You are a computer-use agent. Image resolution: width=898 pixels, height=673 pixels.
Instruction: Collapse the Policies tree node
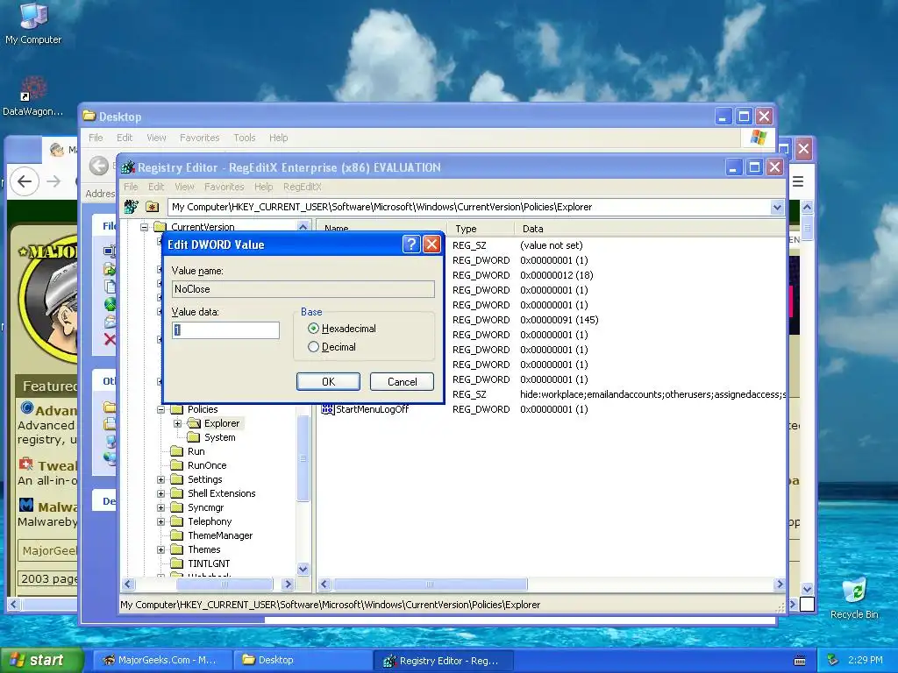161,410
